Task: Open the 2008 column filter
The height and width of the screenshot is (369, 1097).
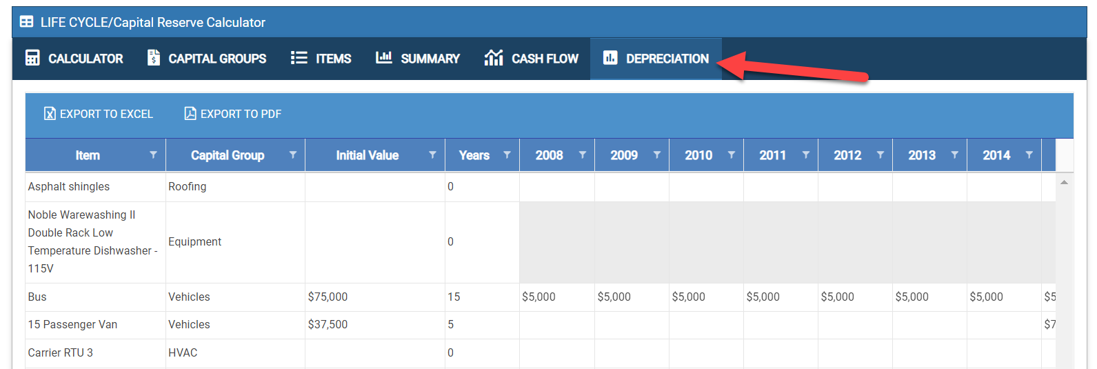Action: pos(582,155)
